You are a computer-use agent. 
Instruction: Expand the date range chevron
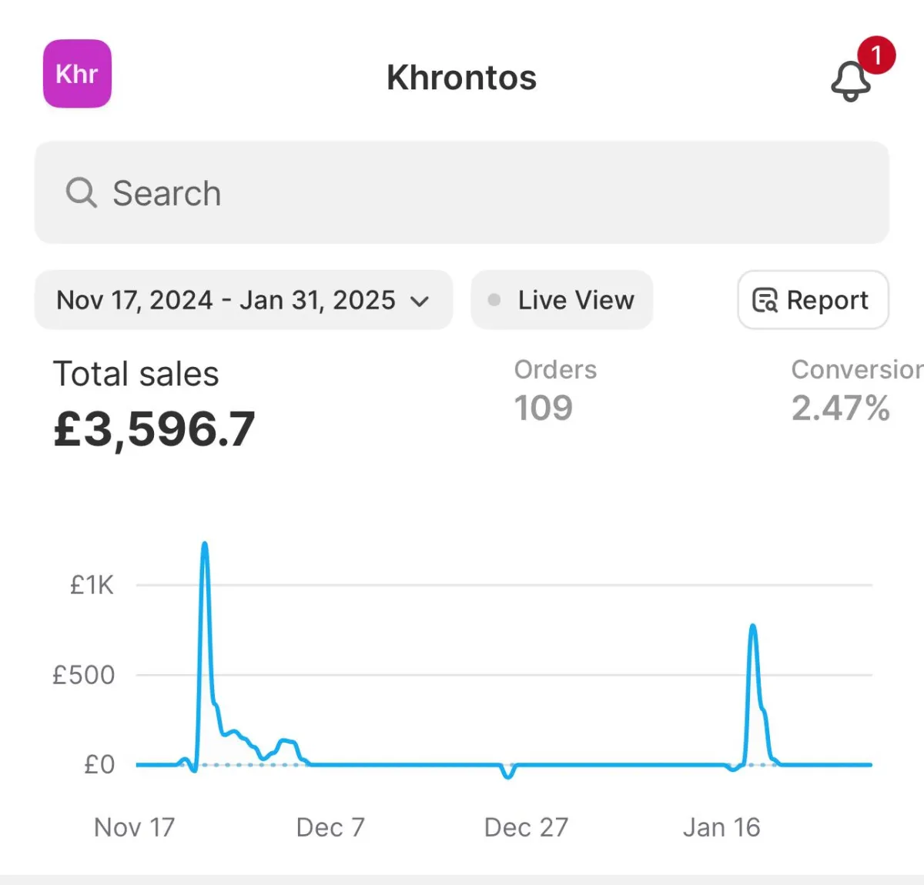(x=420, y=301)
